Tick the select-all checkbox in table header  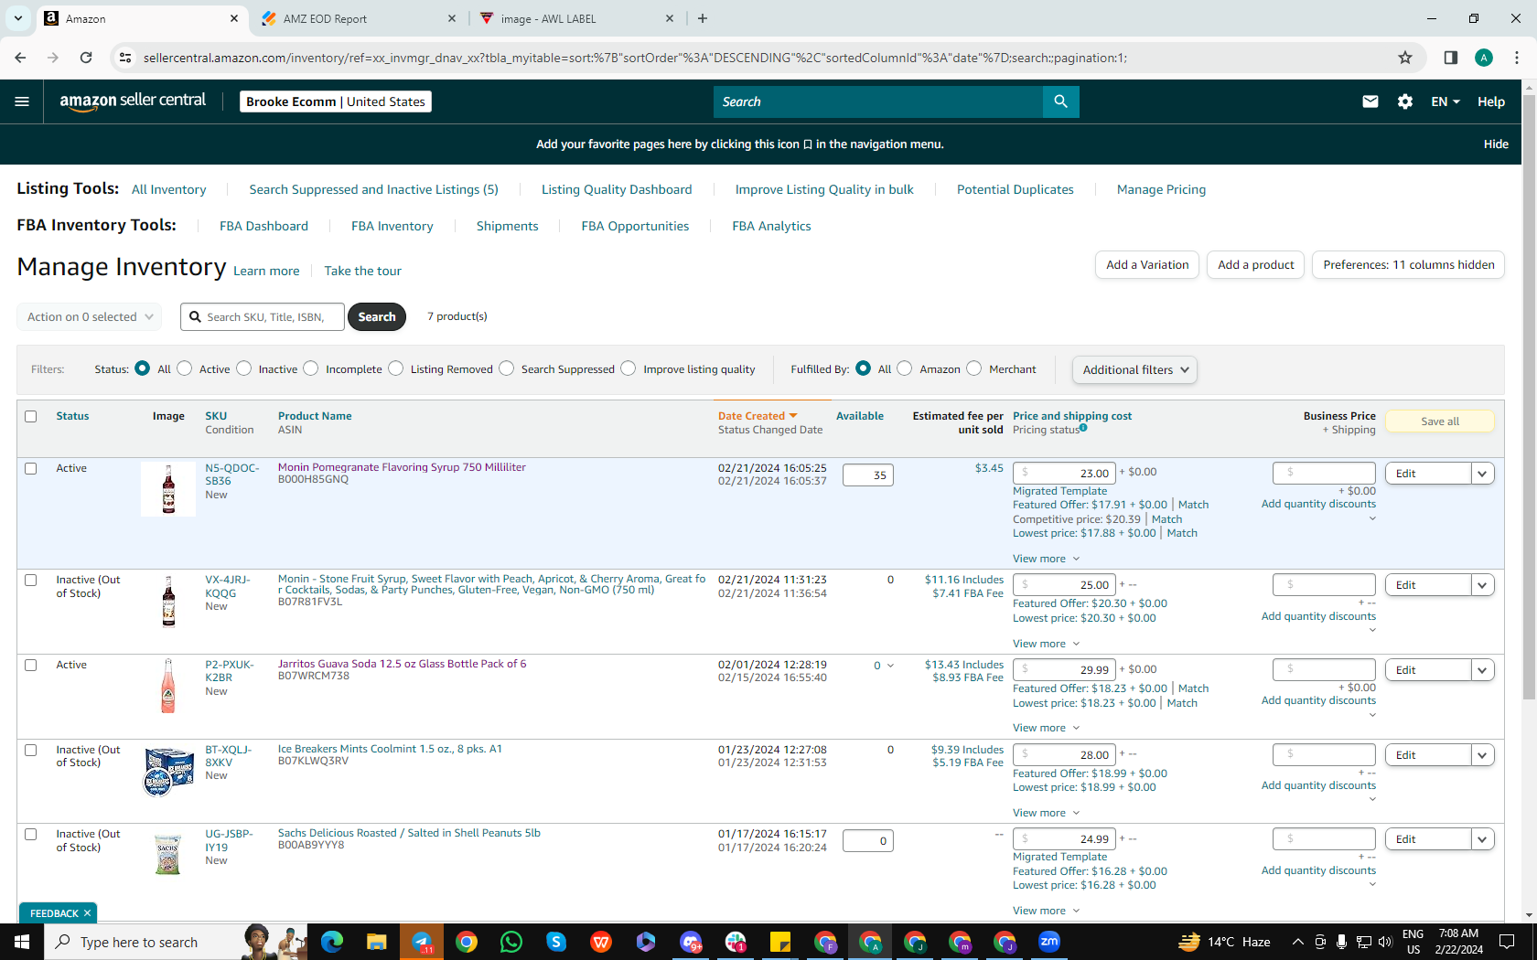[31, 416]
